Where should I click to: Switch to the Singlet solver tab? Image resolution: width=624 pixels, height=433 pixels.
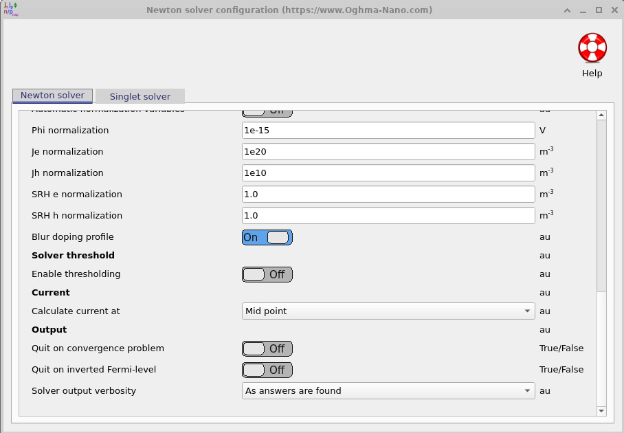coord(140,96)
